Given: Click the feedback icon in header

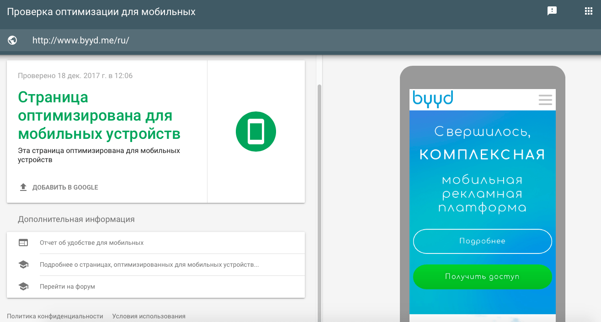Looking at the screenshot, I should coord(552,11).
